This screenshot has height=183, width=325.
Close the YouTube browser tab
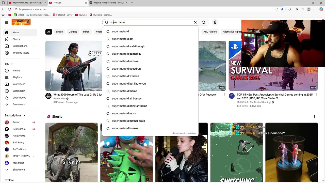pyautogui.click(x=86, y=3)
